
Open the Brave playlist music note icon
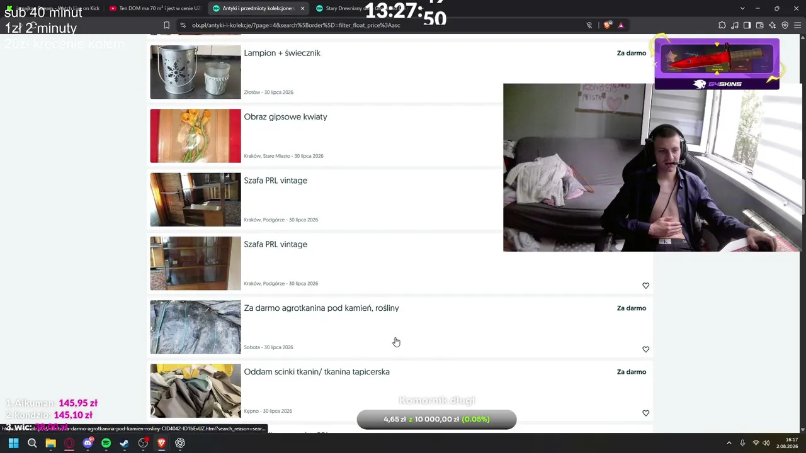pyautogui.click(x=734, y=25)
